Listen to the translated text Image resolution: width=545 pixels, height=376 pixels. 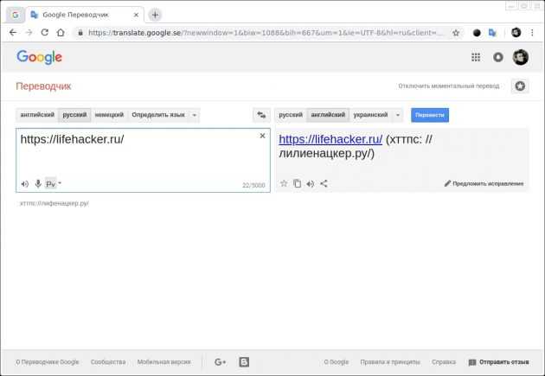(x=310, y=183)
